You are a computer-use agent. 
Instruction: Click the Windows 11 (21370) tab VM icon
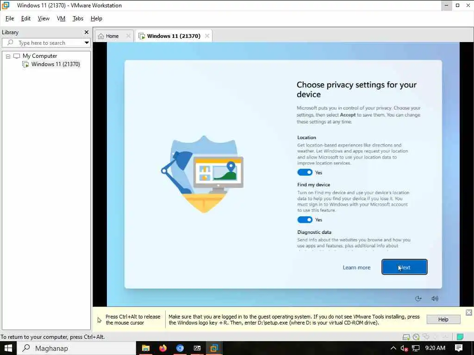[x=142, y=36]
